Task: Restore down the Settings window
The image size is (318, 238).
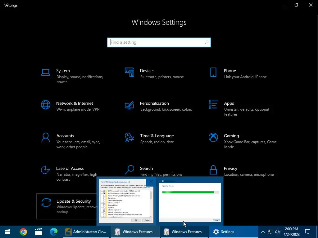Action: tap(297, 5)
